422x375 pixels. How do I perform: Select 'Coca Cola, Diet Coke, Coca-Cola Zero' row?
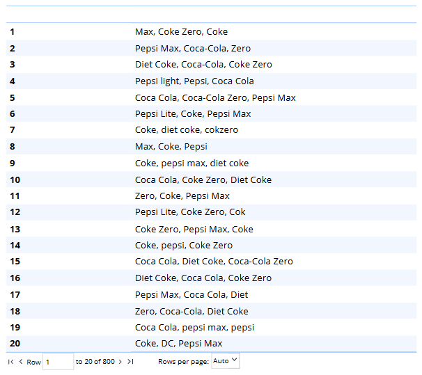[x=214, y=262]
